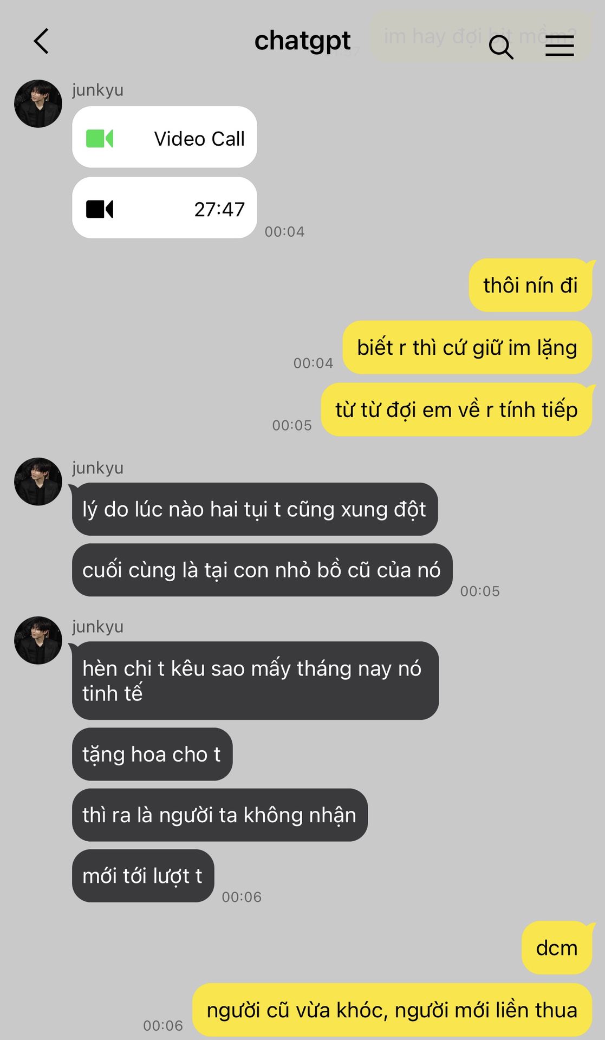Tap the Video Call message bubble
Image resolution: width=605 pixels, height=1040 pixels.
pos(165,137)
